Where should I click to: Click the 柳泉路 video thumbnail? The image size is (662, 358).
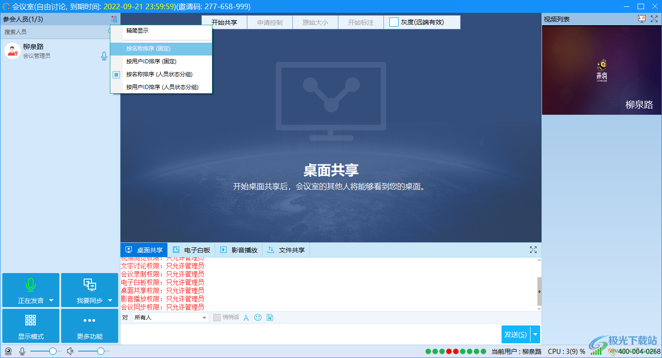tap(601, 70)
